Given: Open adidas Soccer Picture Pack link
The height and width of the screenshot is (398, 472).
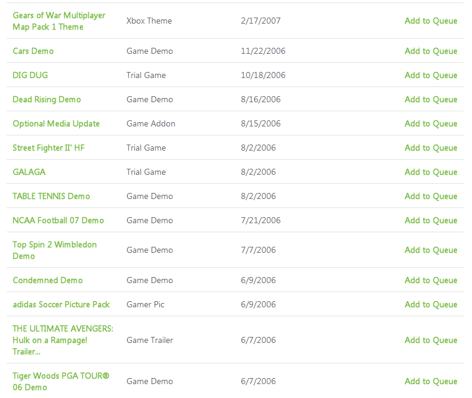Looking at the screenshot, I should click(61, 304).
